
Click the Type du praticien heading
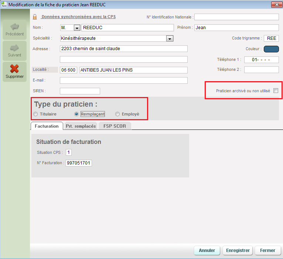[66, 104]
